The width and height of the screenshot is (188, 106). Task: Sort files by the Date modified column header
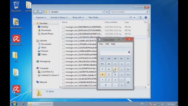pos(111,22)
